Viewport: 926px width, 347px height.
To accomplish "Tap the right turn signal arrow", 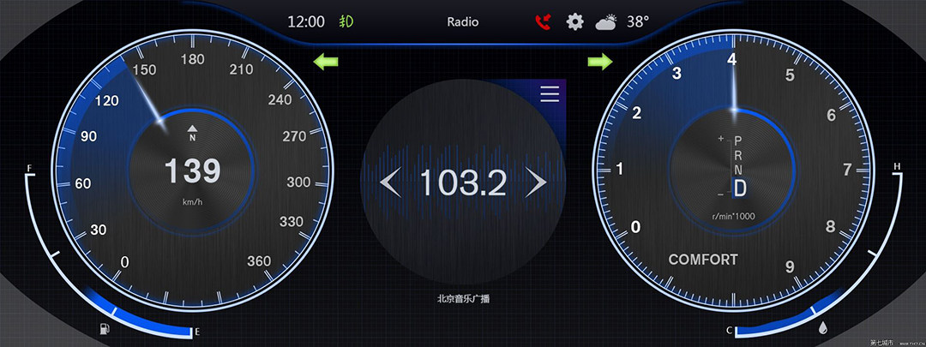I will (x=600, y=62).
